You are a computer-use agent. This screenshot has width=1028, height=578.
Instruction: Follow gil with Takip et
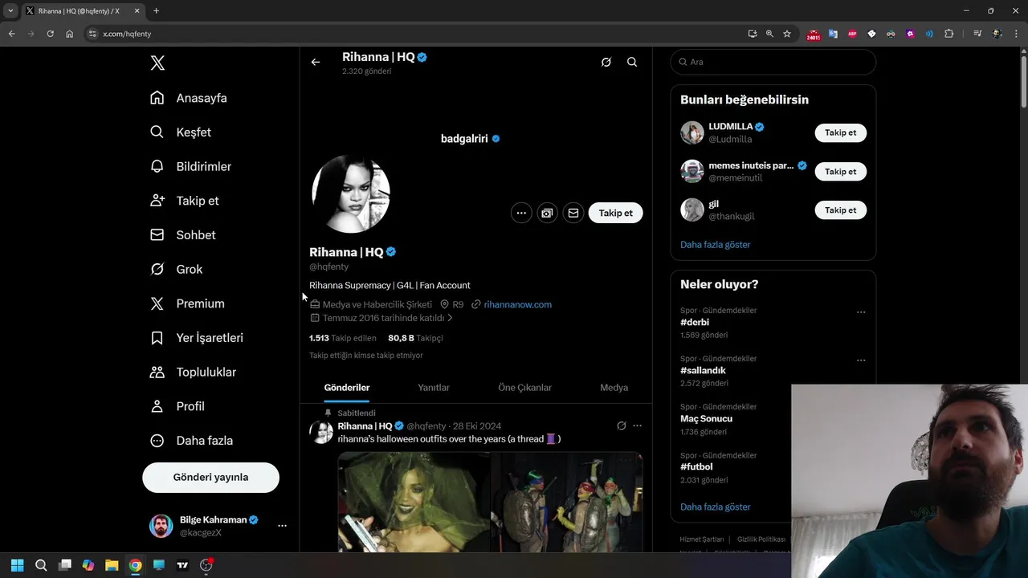[841, 210]
